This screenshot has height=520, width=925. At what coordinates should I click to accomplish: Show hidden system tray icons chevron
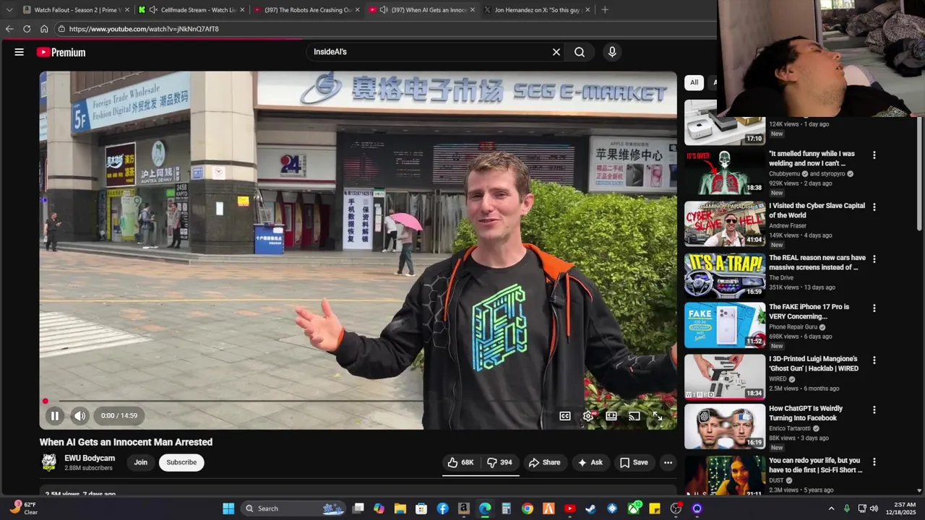pos(831,508)
